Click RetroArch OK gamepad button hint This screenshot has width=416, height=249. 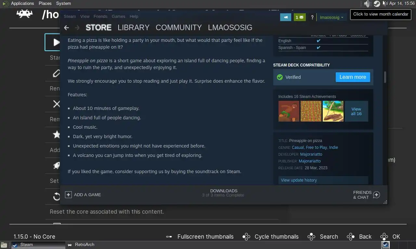point(390,237)
